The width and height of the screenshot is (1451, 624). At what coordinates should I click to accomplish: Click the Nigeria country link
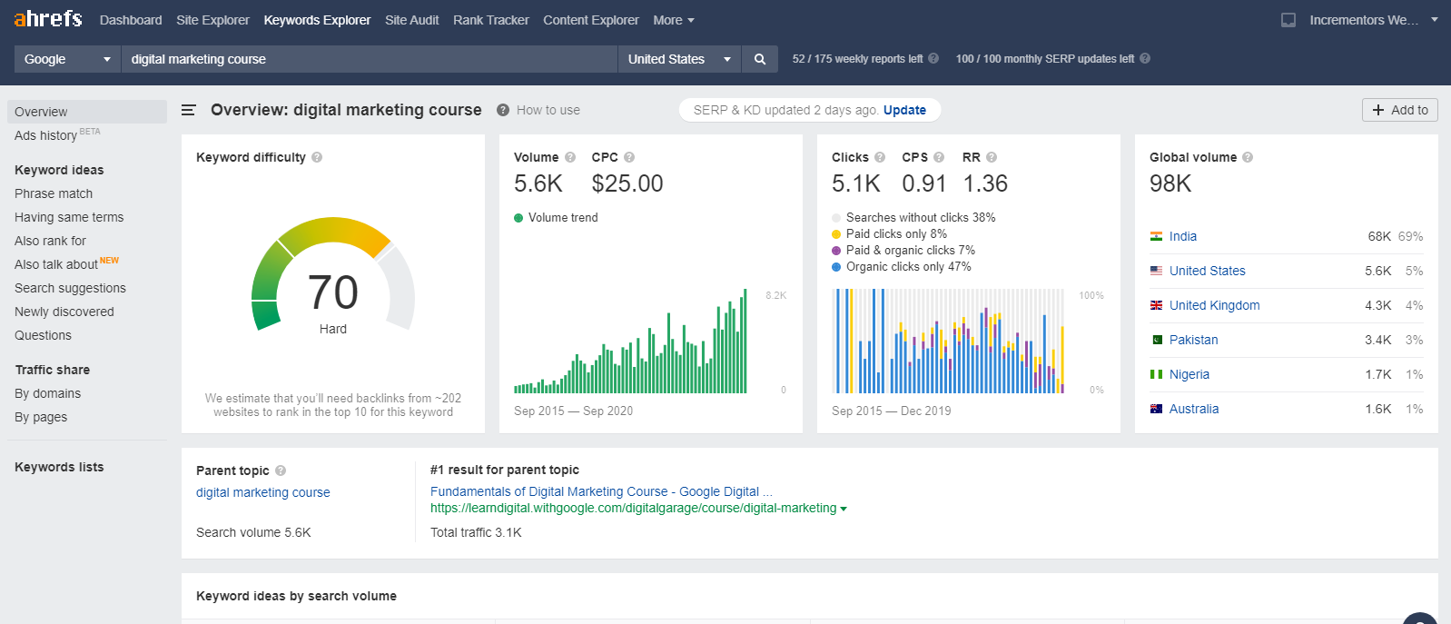[1189, 374]
